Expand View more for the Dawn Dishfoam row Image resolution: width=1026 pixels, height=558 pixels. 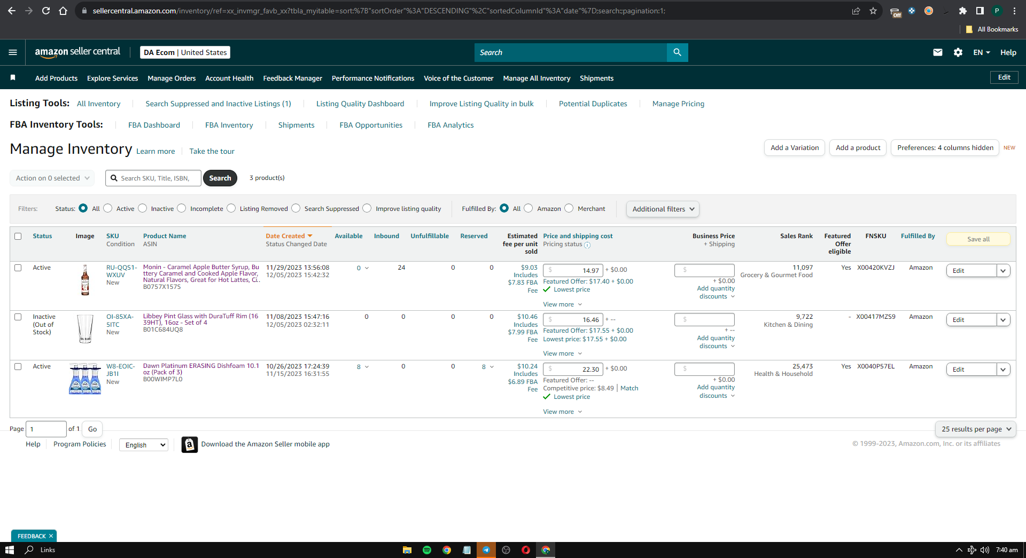pyautogui.click(x=563, y=412)
